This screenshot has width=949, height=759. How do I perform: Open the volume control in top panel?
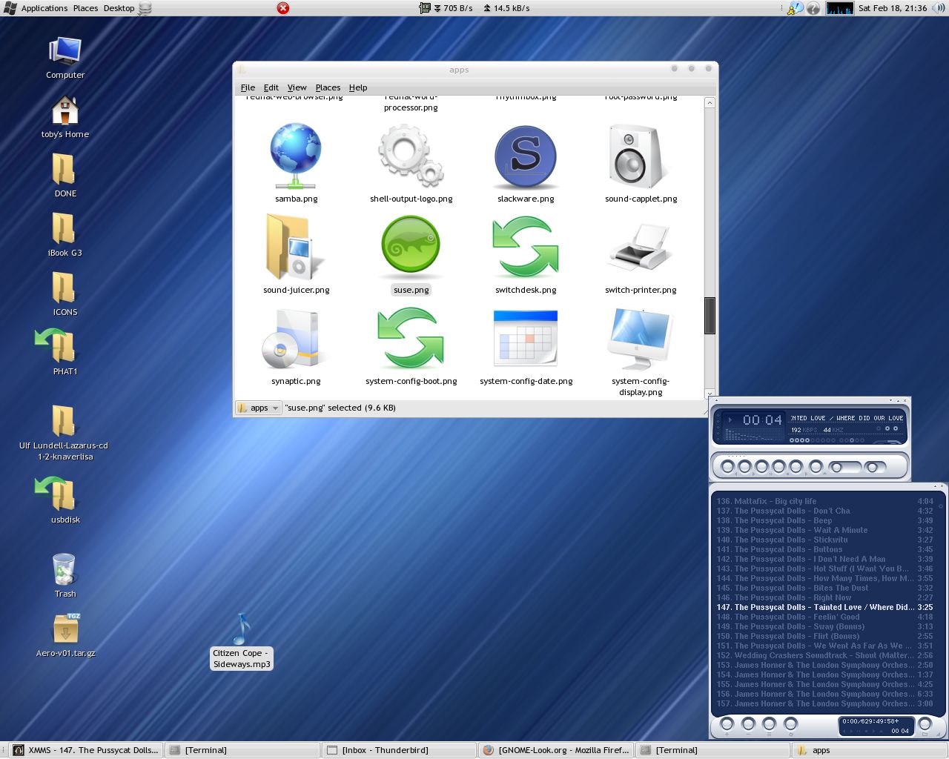click(938, 8)
